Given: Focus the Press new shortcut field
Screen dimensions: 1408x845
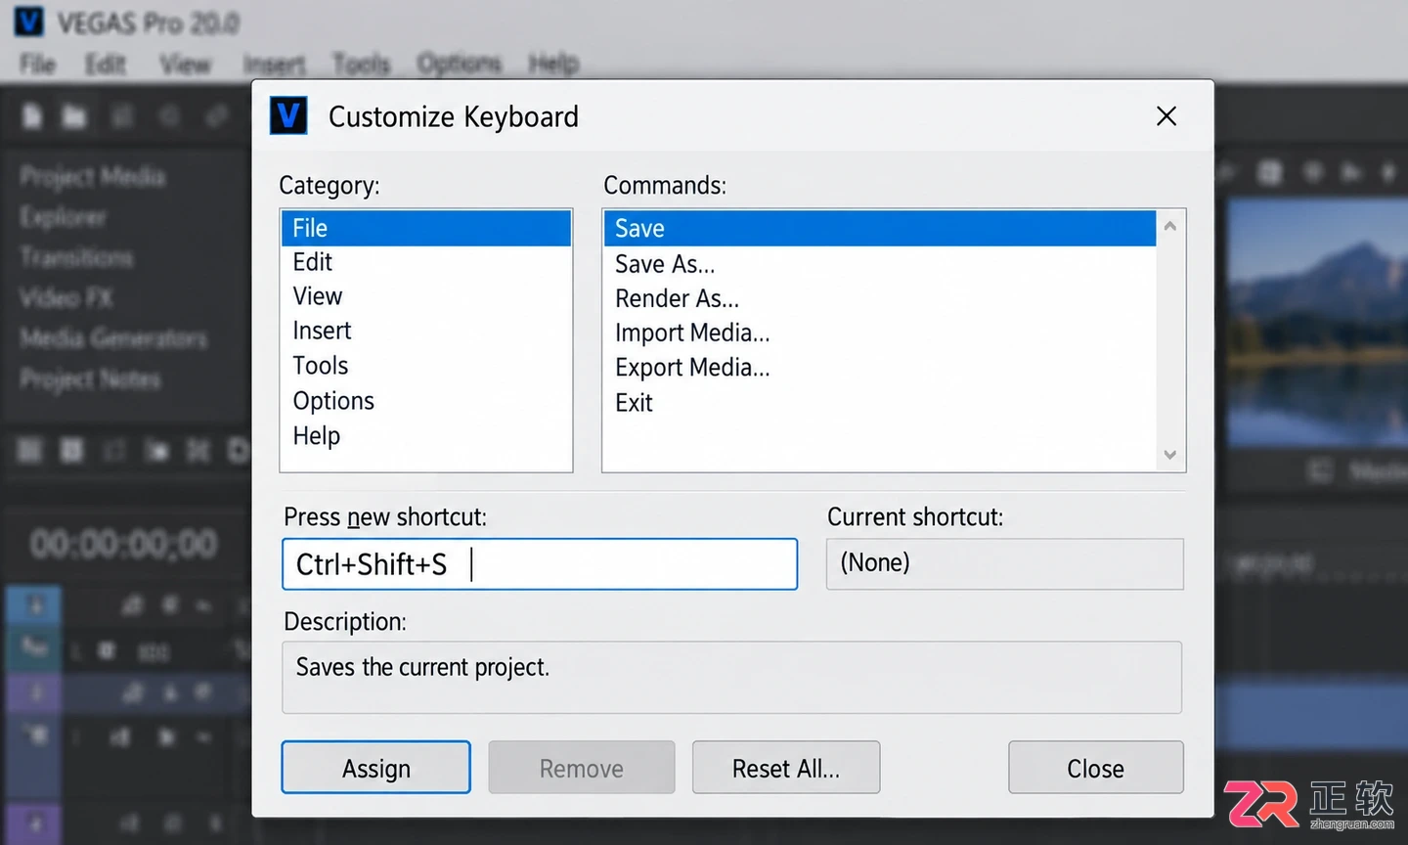Looking at the screenshot, I should click(x=540, y=564).
